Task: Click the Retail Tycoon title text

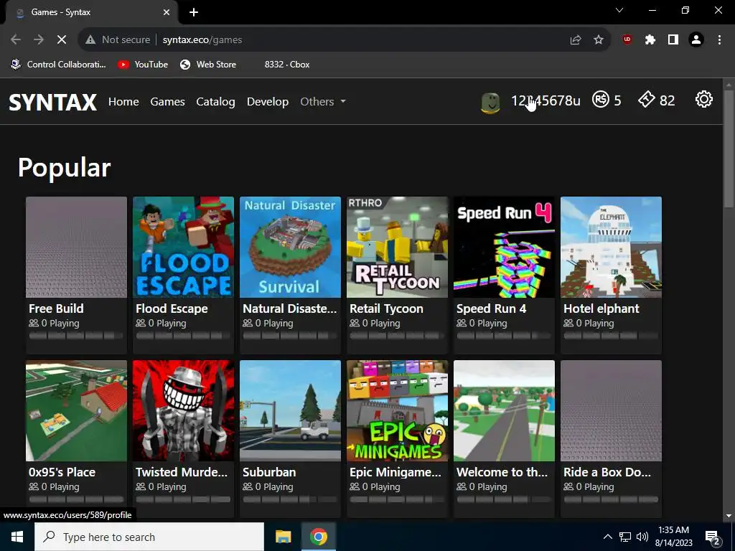Action: (x=386, y=309)
